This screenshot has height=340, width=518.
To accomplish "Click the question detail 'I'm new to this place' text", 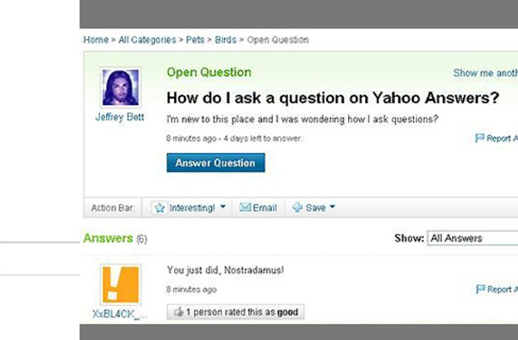I will click(x=302, y=119).
